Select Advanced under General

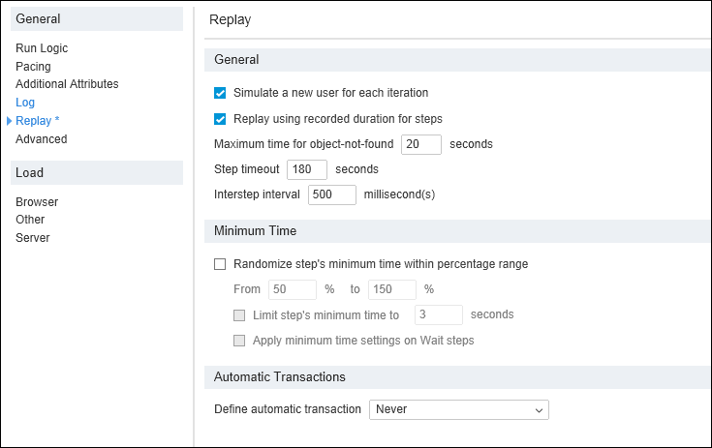click(42, 138)
